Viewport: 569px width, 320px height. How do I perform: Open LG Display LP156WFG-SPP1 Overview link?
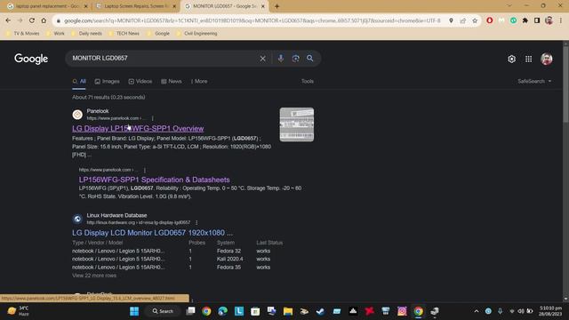138,128
